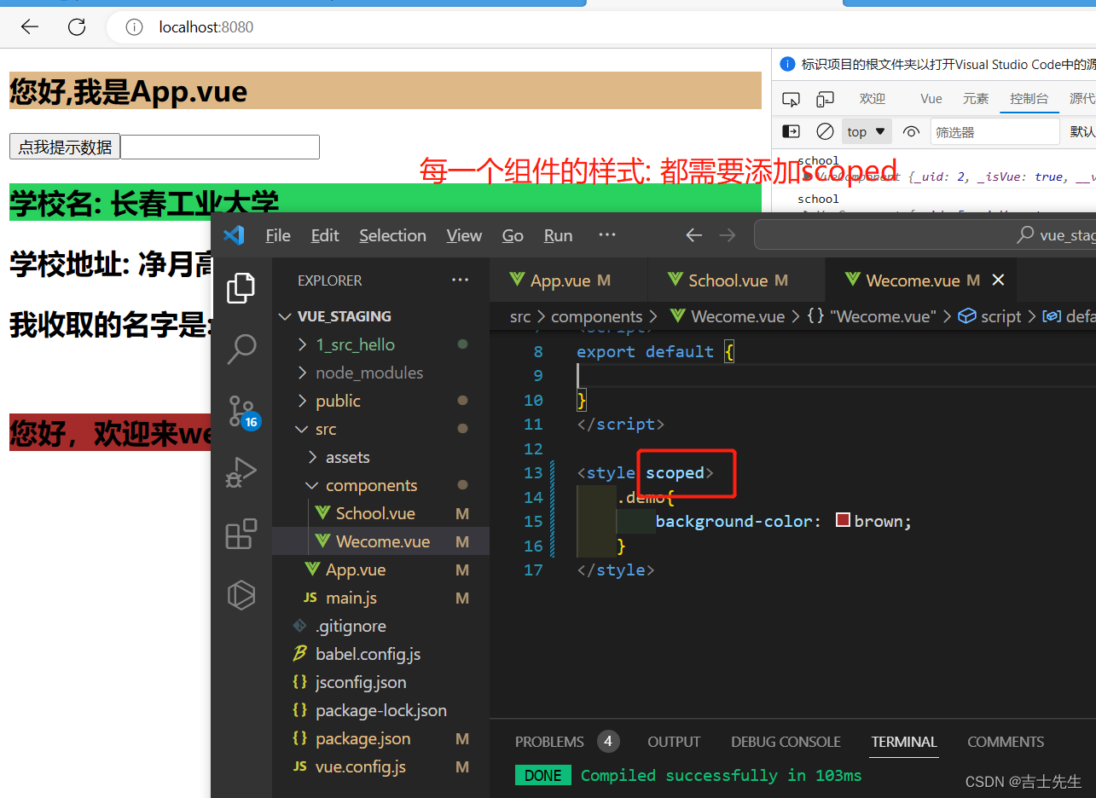The height and width of the screenshot is (798, 1096).
Task: Switch to the COMMENTS panel tab
Action: pyautogui.click(x=1006, y=742)
